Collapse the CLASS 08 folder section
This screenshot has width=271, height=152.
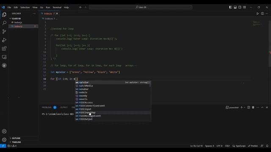tap(23, 19)
